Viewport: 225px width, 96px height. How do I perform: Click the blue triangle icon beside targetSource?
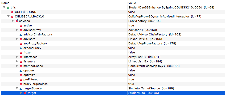[x=21, y=89]
